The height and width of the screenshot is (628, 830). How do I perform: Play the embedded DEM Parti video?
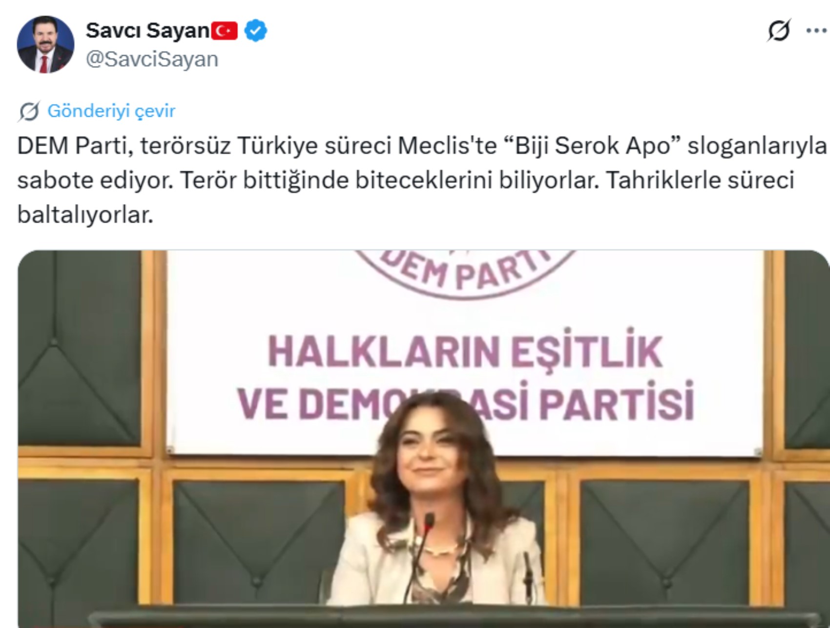pyautogui.click(x=423, y=439)
